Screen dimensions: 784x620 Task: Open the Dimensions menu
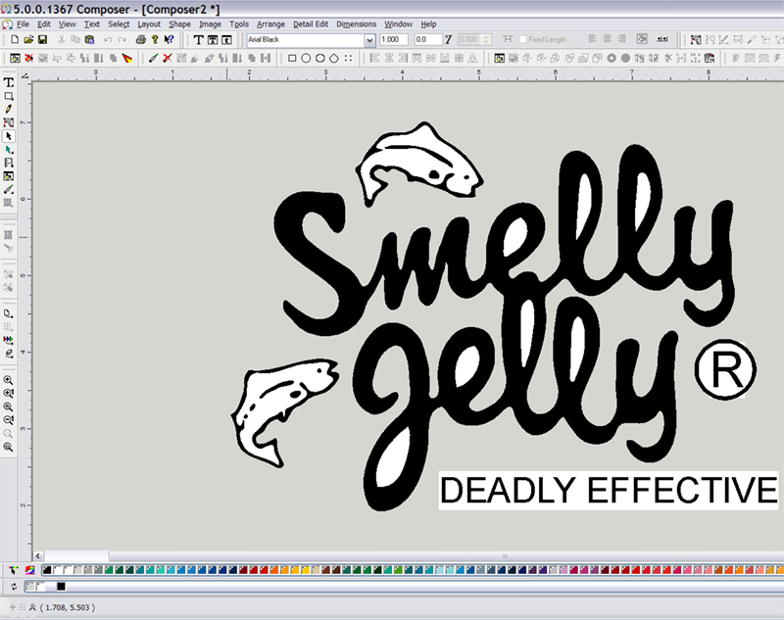pos(356,24)
